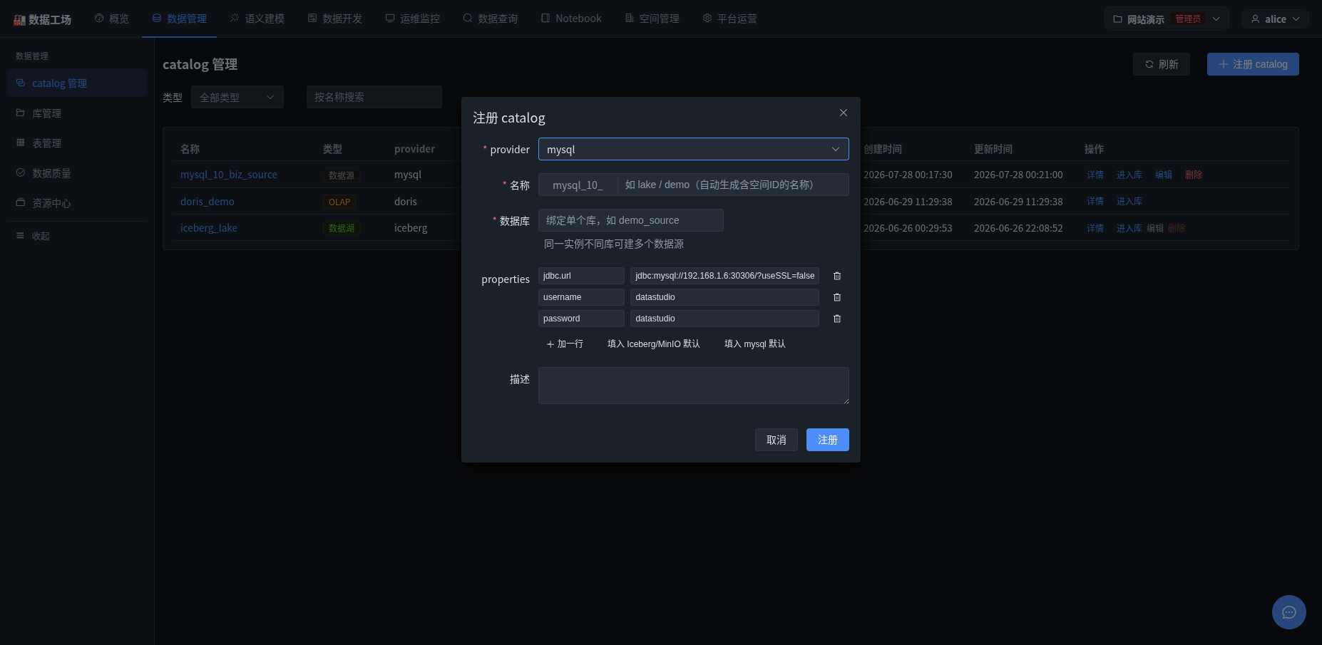The image size is (1322, 645).
Task: Delete the password property row
Action: tap(837, 319)
